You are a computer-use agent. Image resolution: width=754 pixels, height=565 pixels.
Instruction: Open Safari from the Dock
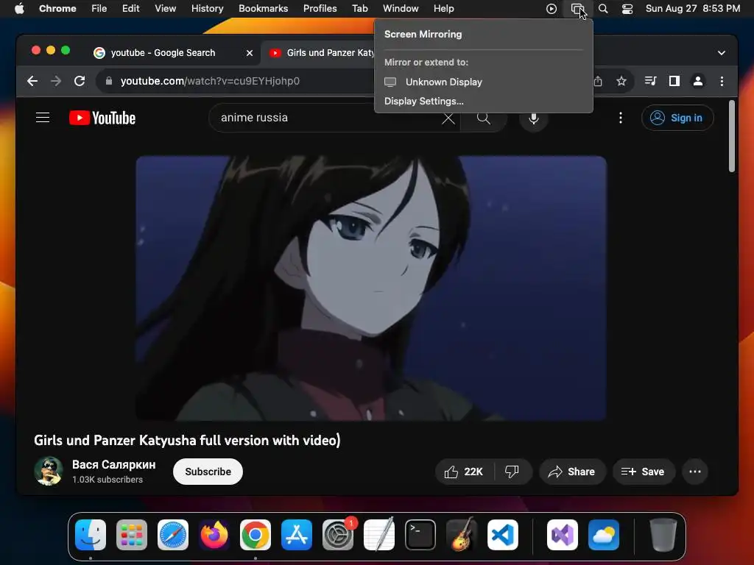[x=173, y=535]
